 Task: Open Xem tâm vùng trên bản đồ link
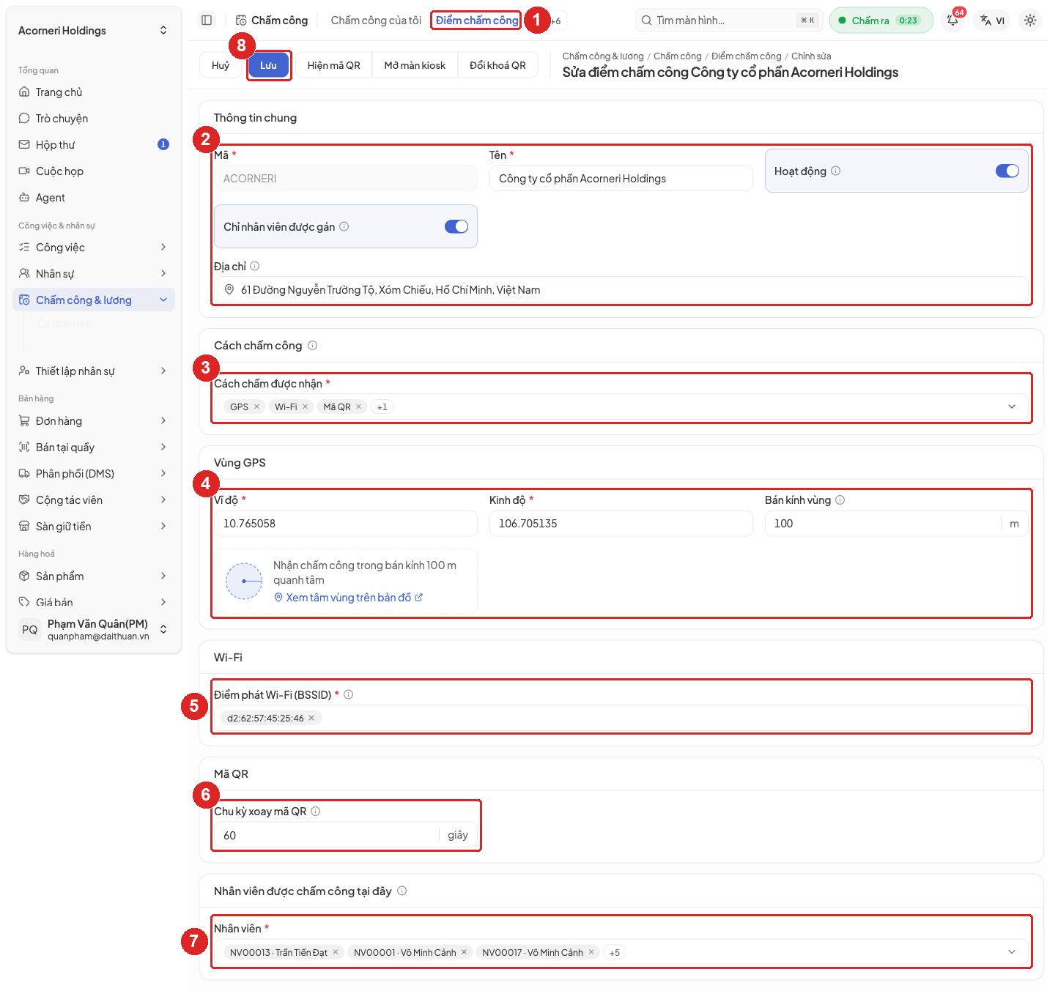pyautogui.click(x=348, y=598)
